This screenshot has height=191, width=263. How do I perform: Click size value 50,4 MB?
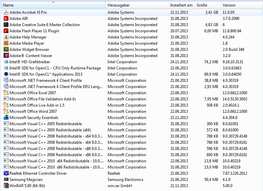point(211,179)
